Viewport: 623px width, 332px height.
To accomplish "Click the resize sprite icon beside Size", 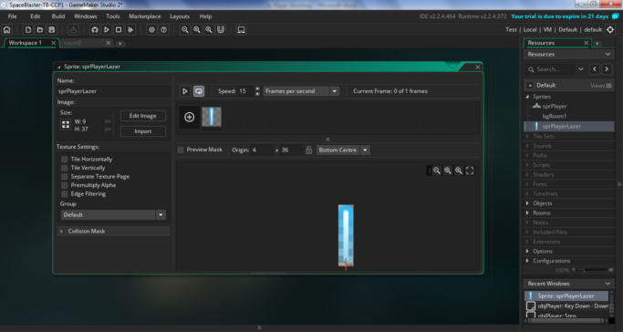I will (66, 125).
